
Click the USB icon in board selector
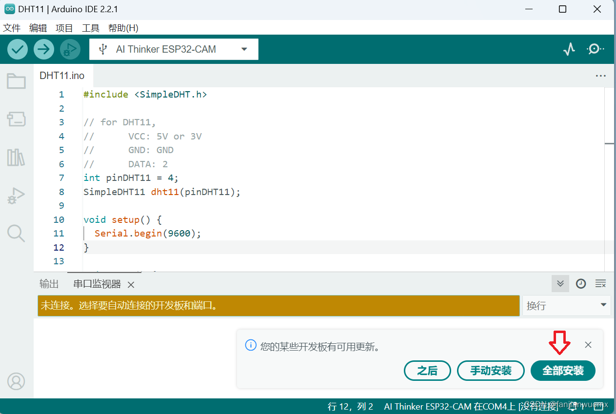(x=103, y=49)
